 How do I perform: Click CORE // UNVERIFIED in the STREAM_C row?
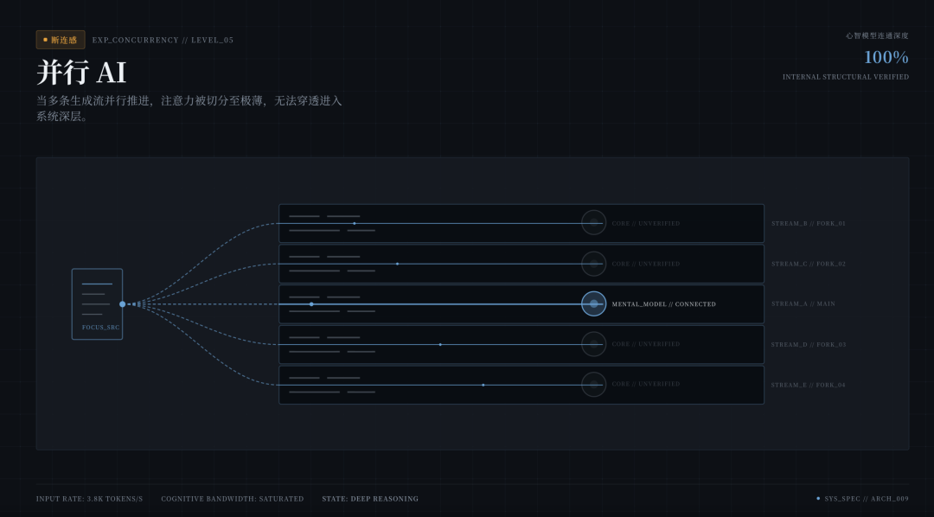coord(646,264)
